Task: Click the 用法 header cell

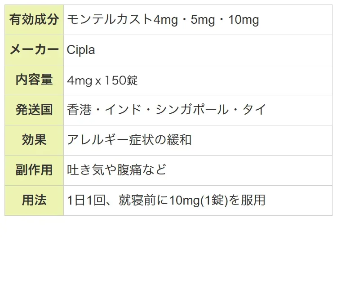Action: coord(34,201)
